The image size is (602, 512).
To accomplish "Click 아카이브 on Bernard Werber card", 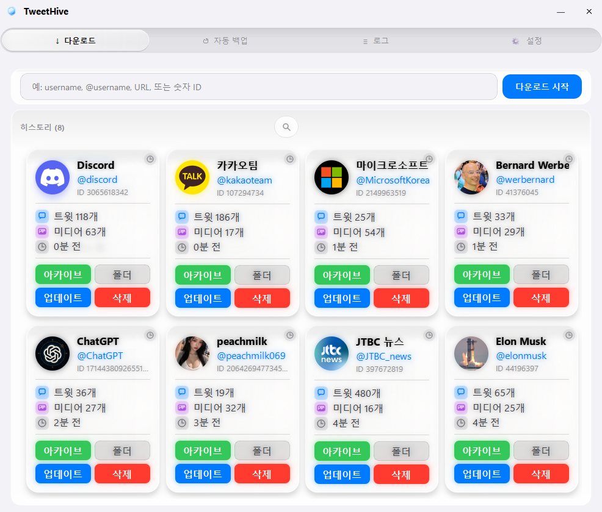I will tap(482, 274).
